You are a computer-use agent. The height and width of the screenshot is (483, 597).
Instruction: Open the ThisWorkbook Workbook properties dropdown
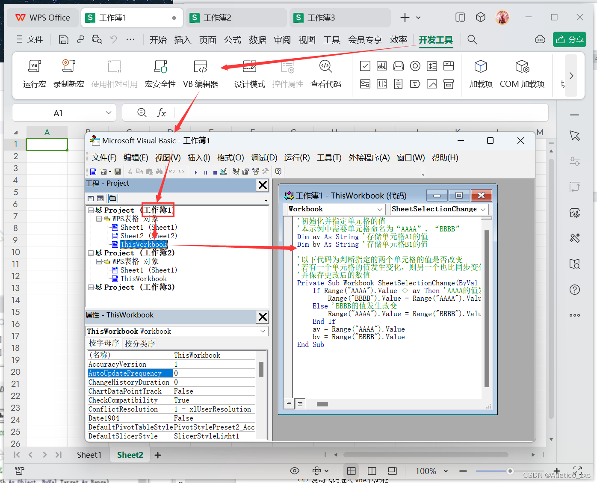click(x=263, y=332)
